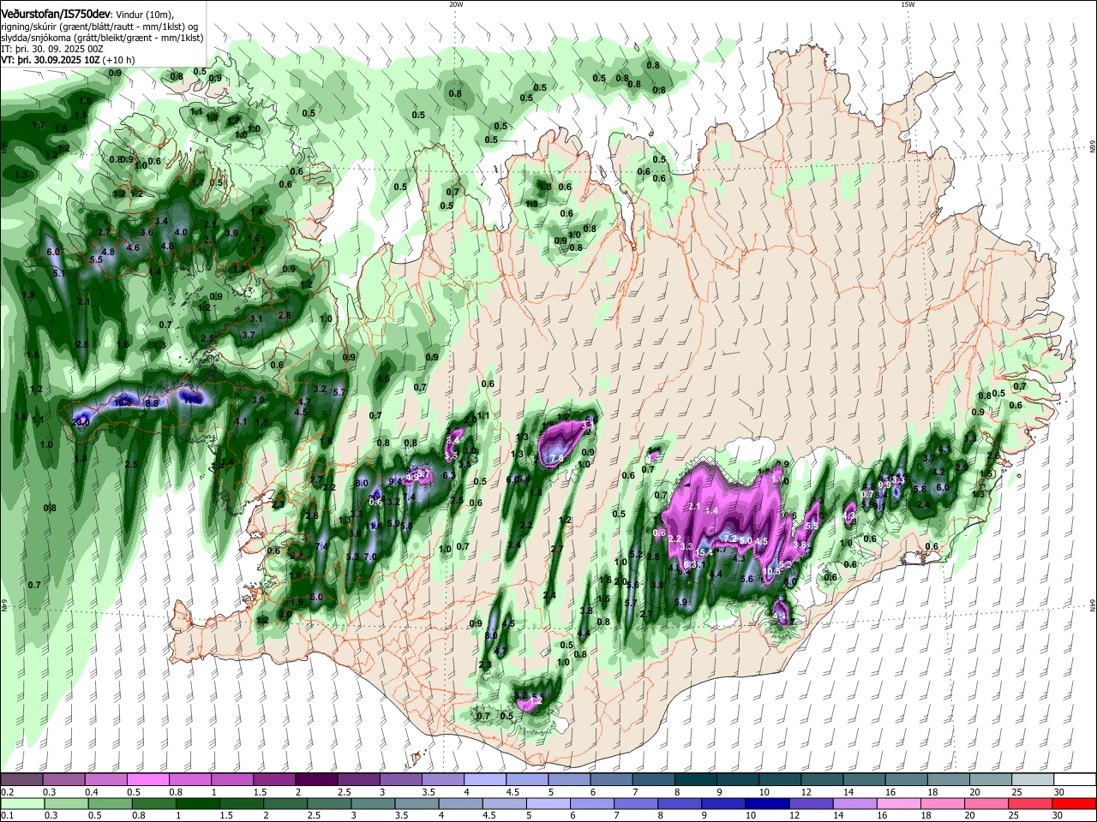Click the navy blue 10 swatch in lower legend row

click(766, 803)
